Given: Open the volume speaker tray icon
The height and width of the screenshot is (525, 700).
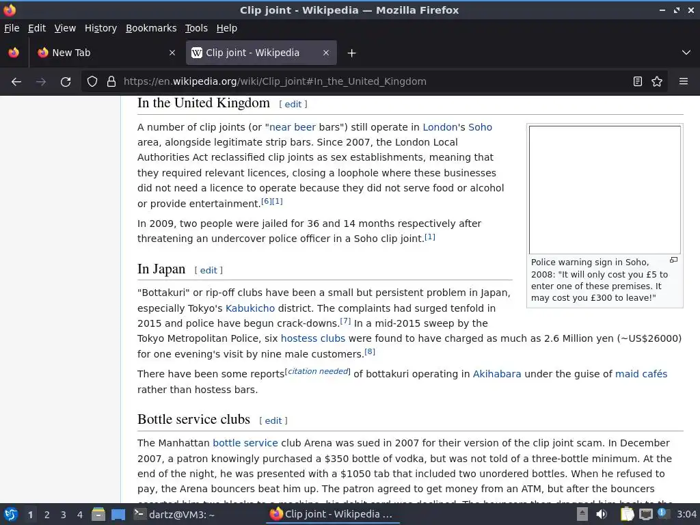Looking at the screenshot, I should pos(602,514).
